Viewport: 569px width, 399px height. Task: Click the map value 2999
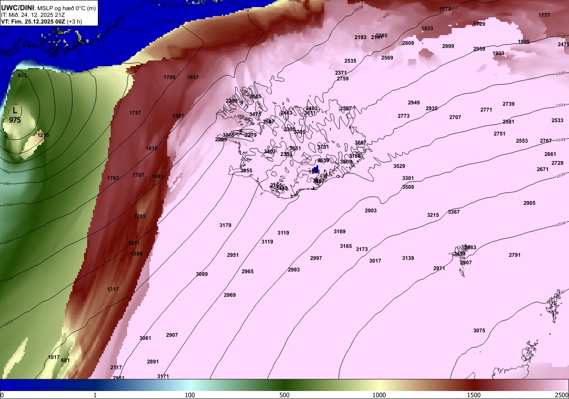[448, 46]
